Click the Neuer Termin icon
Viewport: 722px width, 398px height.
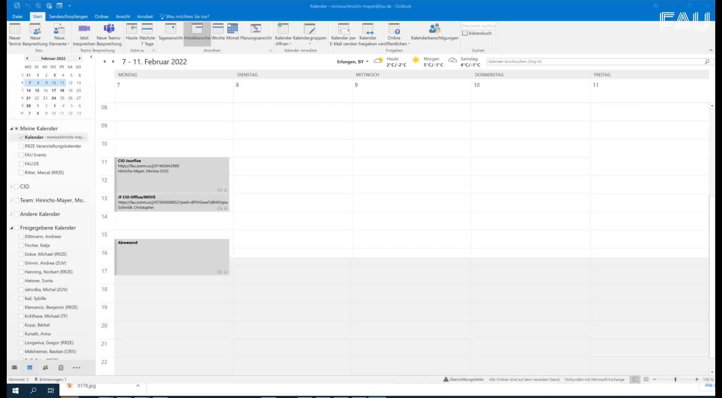pyautogui.click(x=15, y=29)
